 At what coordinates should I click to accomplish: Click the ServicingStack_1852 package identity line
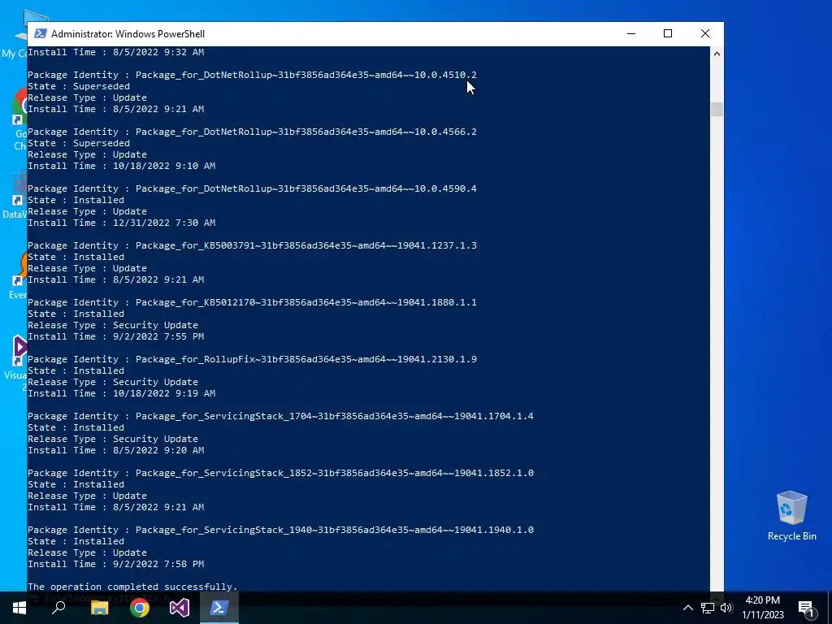click(x=280, y=473)
